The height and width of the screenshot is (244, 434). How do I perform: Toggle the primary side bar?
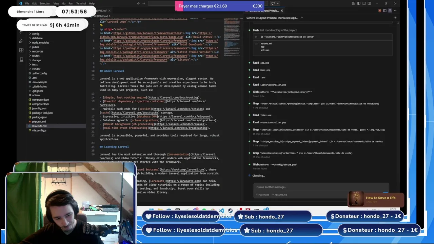click(x=359, y=3)
